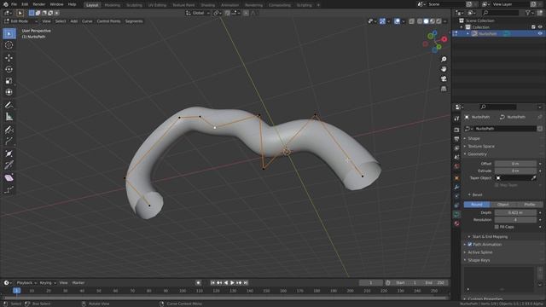Screen dimensions: 546x307
Task: Toggle viewport overlays button
Action: tap(397, 21)
